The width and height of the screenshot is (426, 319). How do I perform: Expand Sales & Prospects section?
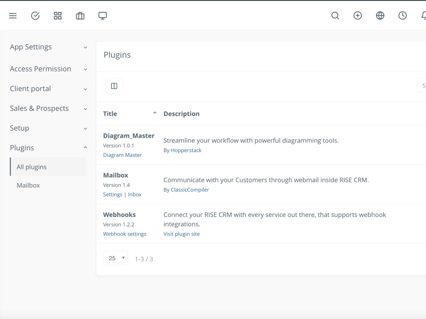49,108
